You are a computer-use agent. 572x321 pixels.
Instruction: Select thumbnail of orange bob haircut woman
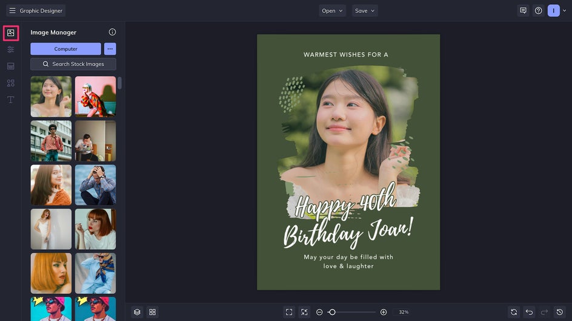(51, 273)
